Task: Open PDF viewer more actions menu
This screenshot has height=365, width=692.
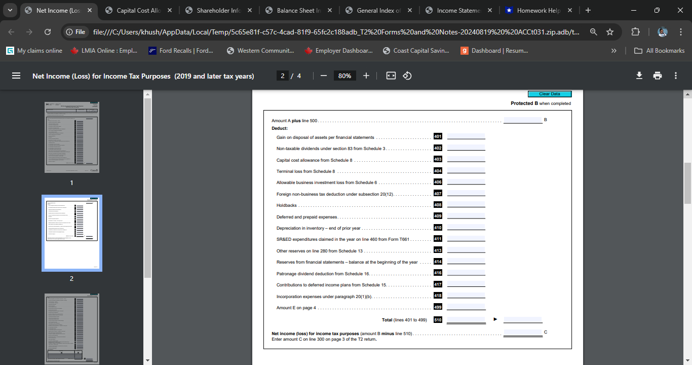Action: pos(676,76)
